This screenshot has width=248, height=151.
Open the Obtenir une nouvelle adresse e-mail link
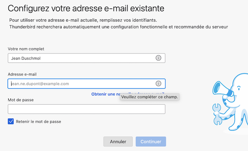click(105, 94)
